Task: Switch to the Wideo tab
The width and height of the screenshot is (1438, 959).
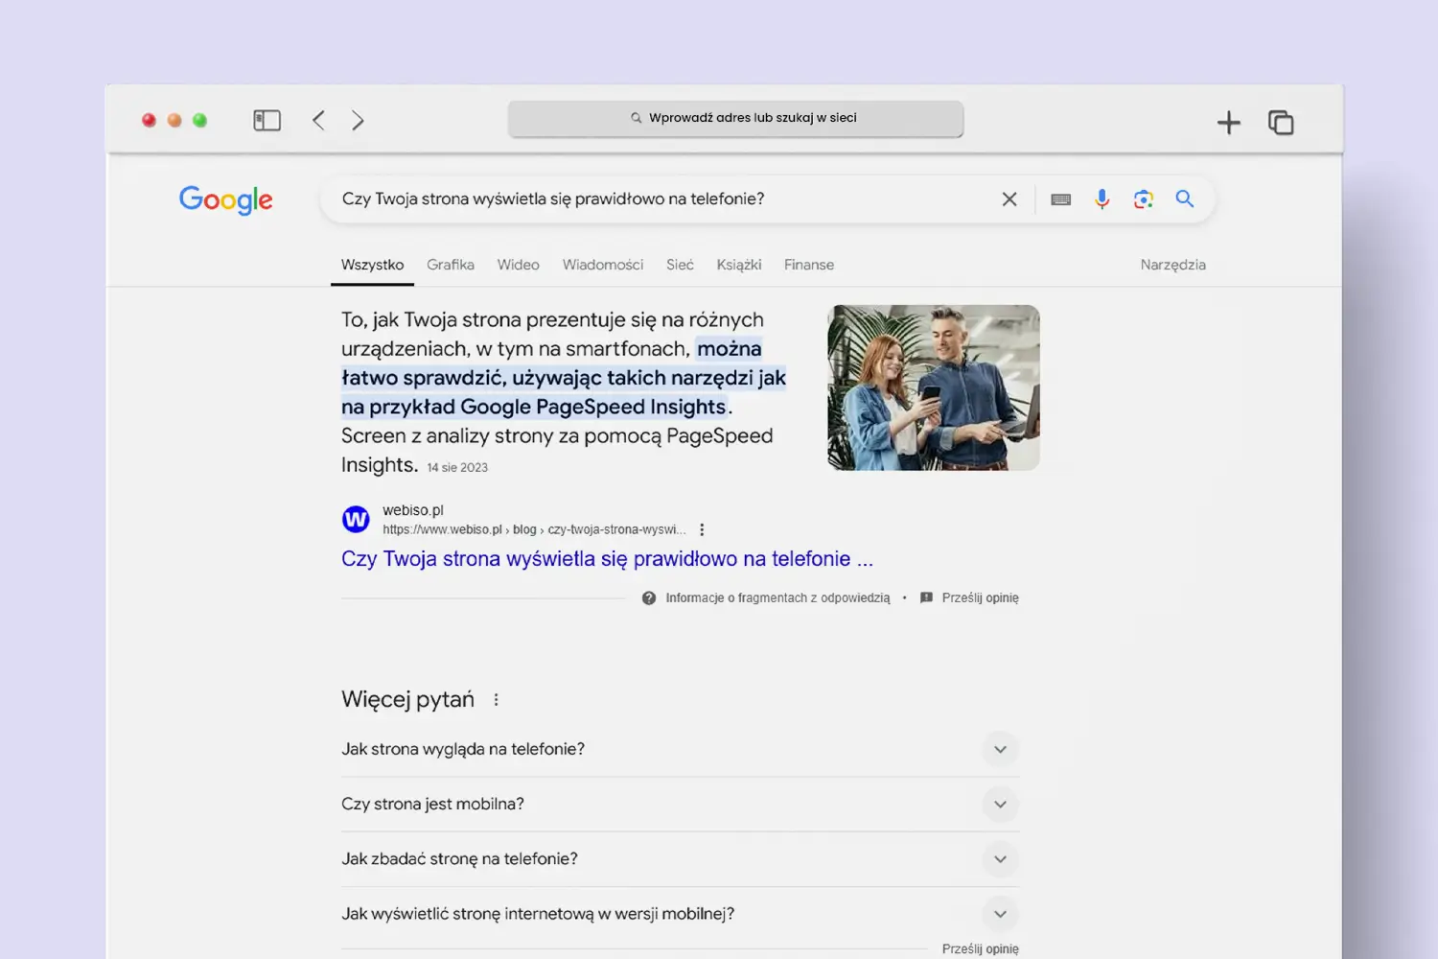Action: (518, 265)
